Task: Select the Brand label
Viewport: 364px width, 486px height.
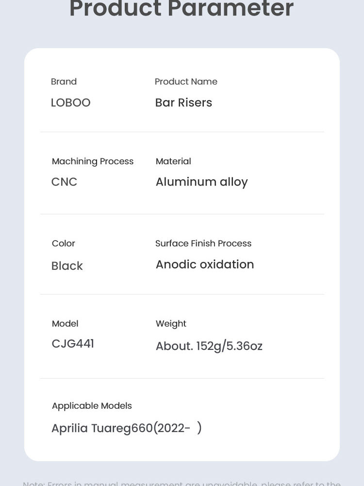Action: [64, 82]
